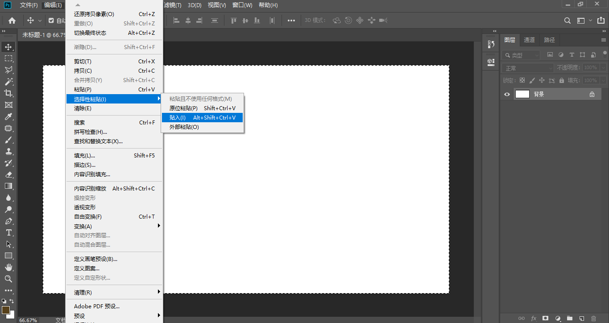Expand the 清理(R) submenu
609x323 pixels.
click(115, 293)
